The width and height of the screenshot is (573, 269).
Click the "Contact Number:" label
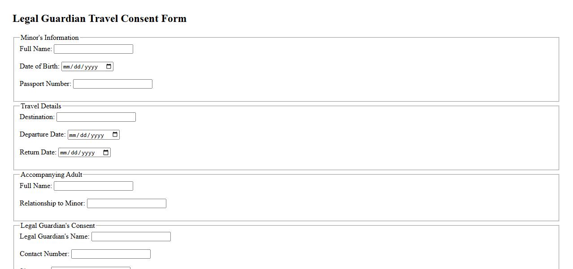click(44, 254)
